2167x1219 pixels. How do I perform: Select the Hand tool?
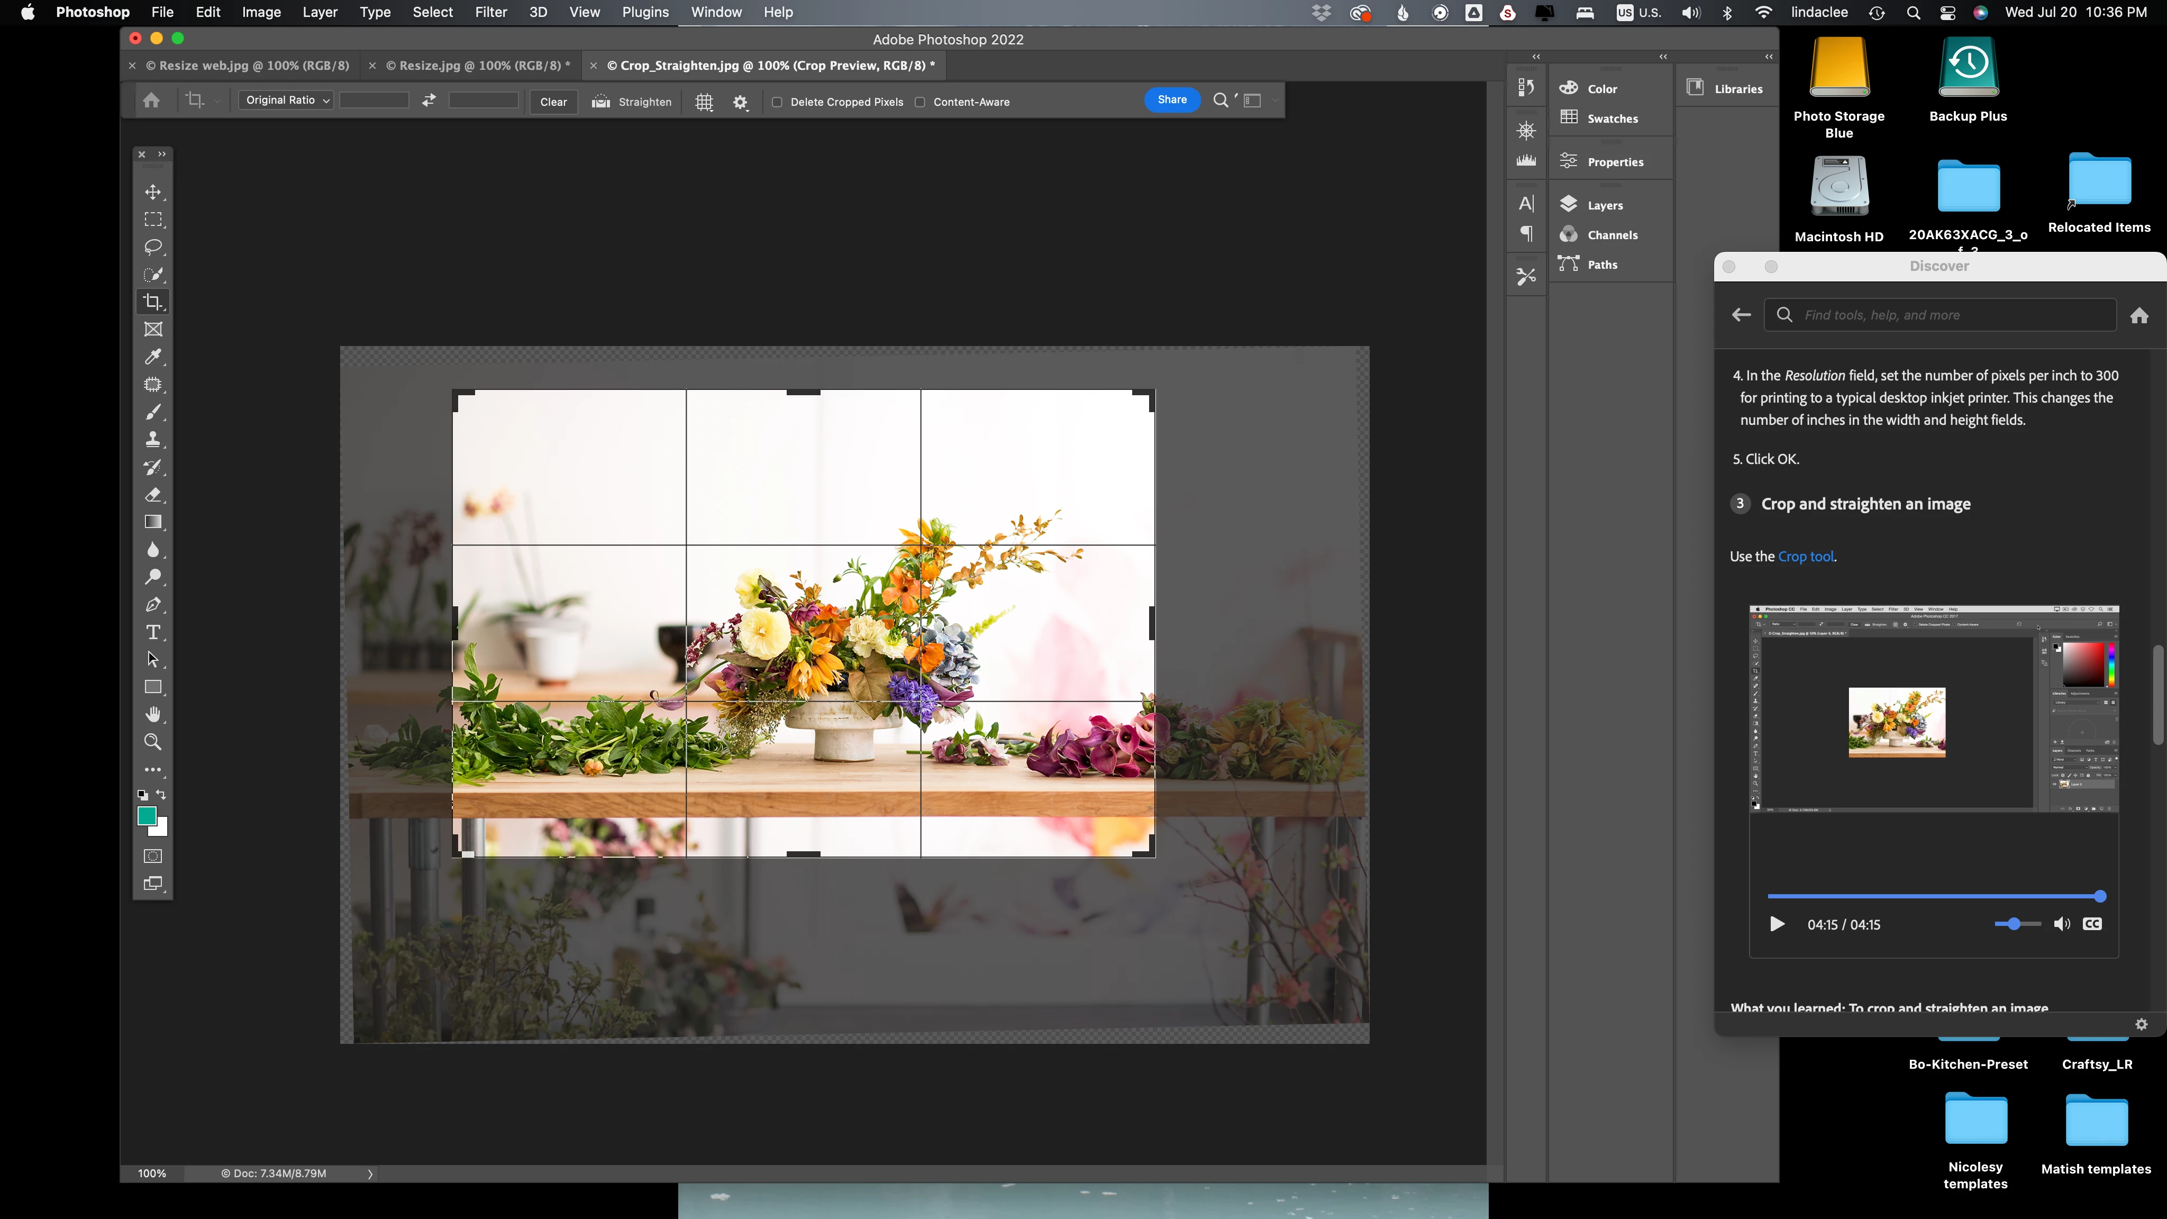(152, 714)
